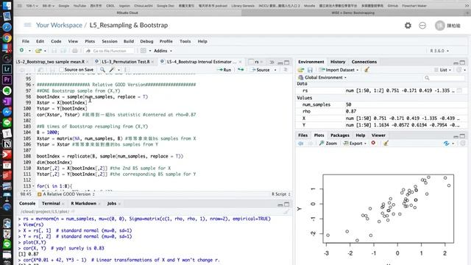Viewport: 471px width, 265px height.
Task: Click the Source button
Action: pyautogui.click(x=261, y=70)
